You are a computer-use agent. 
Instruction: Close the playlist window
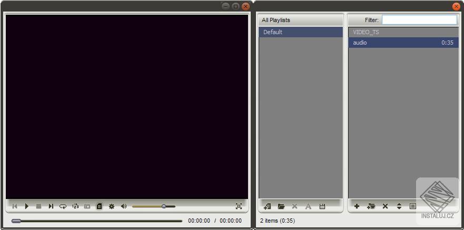pyautogui.click(x=456, y=6)
